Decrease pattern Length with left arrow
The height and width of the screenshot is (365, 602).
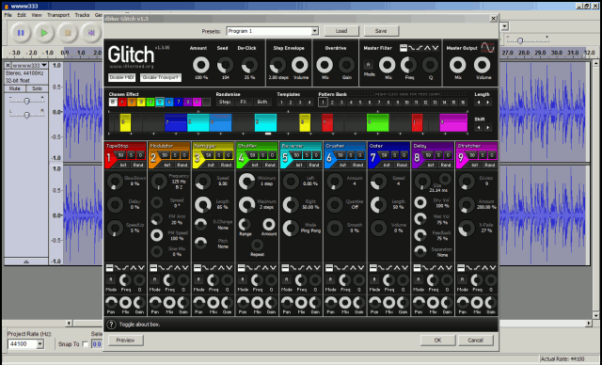[479, 103]
